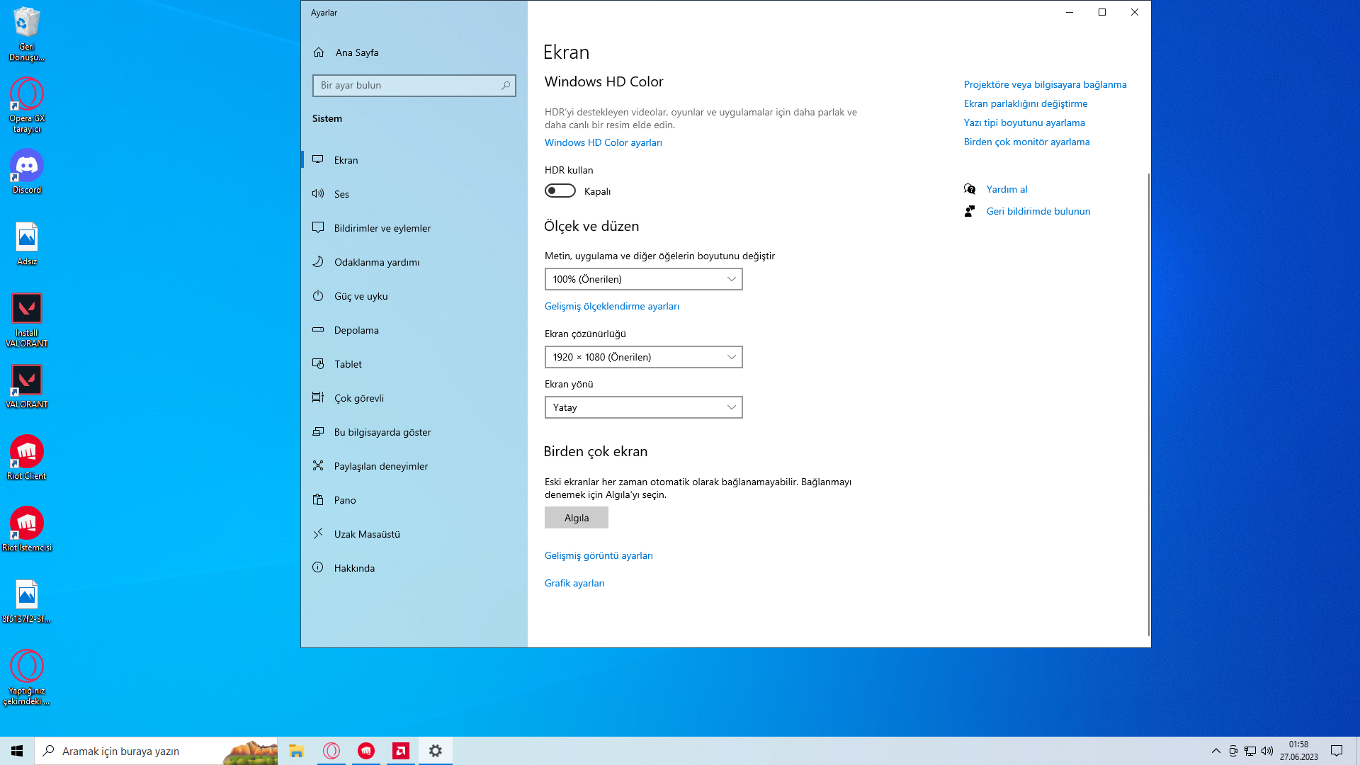
Task: Expand the 100% (Önerilen) scaling dropdown
Action: pos(643,279)
